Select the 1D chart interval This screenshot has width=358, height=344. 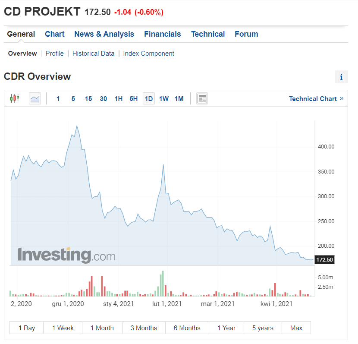tap(149, 99)
